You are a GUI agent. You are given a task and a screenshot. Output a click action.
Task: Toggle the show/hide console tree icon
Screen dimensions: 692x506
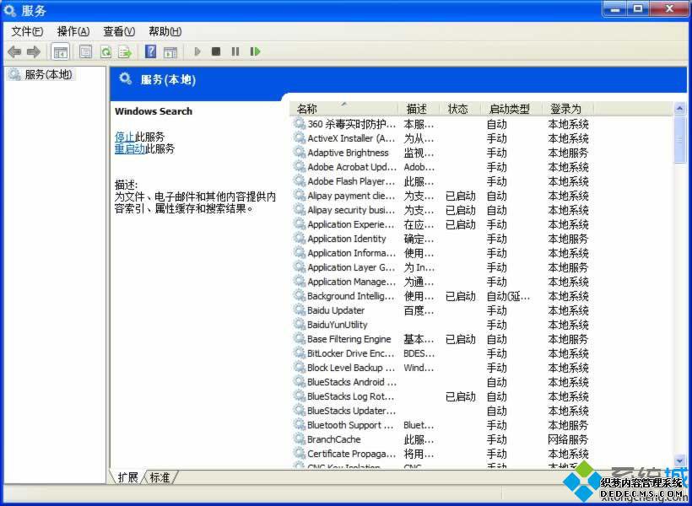pos(61,52)
